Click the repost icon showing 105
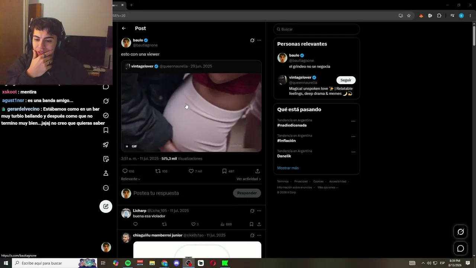476x268 pixels. coord(158,171)
